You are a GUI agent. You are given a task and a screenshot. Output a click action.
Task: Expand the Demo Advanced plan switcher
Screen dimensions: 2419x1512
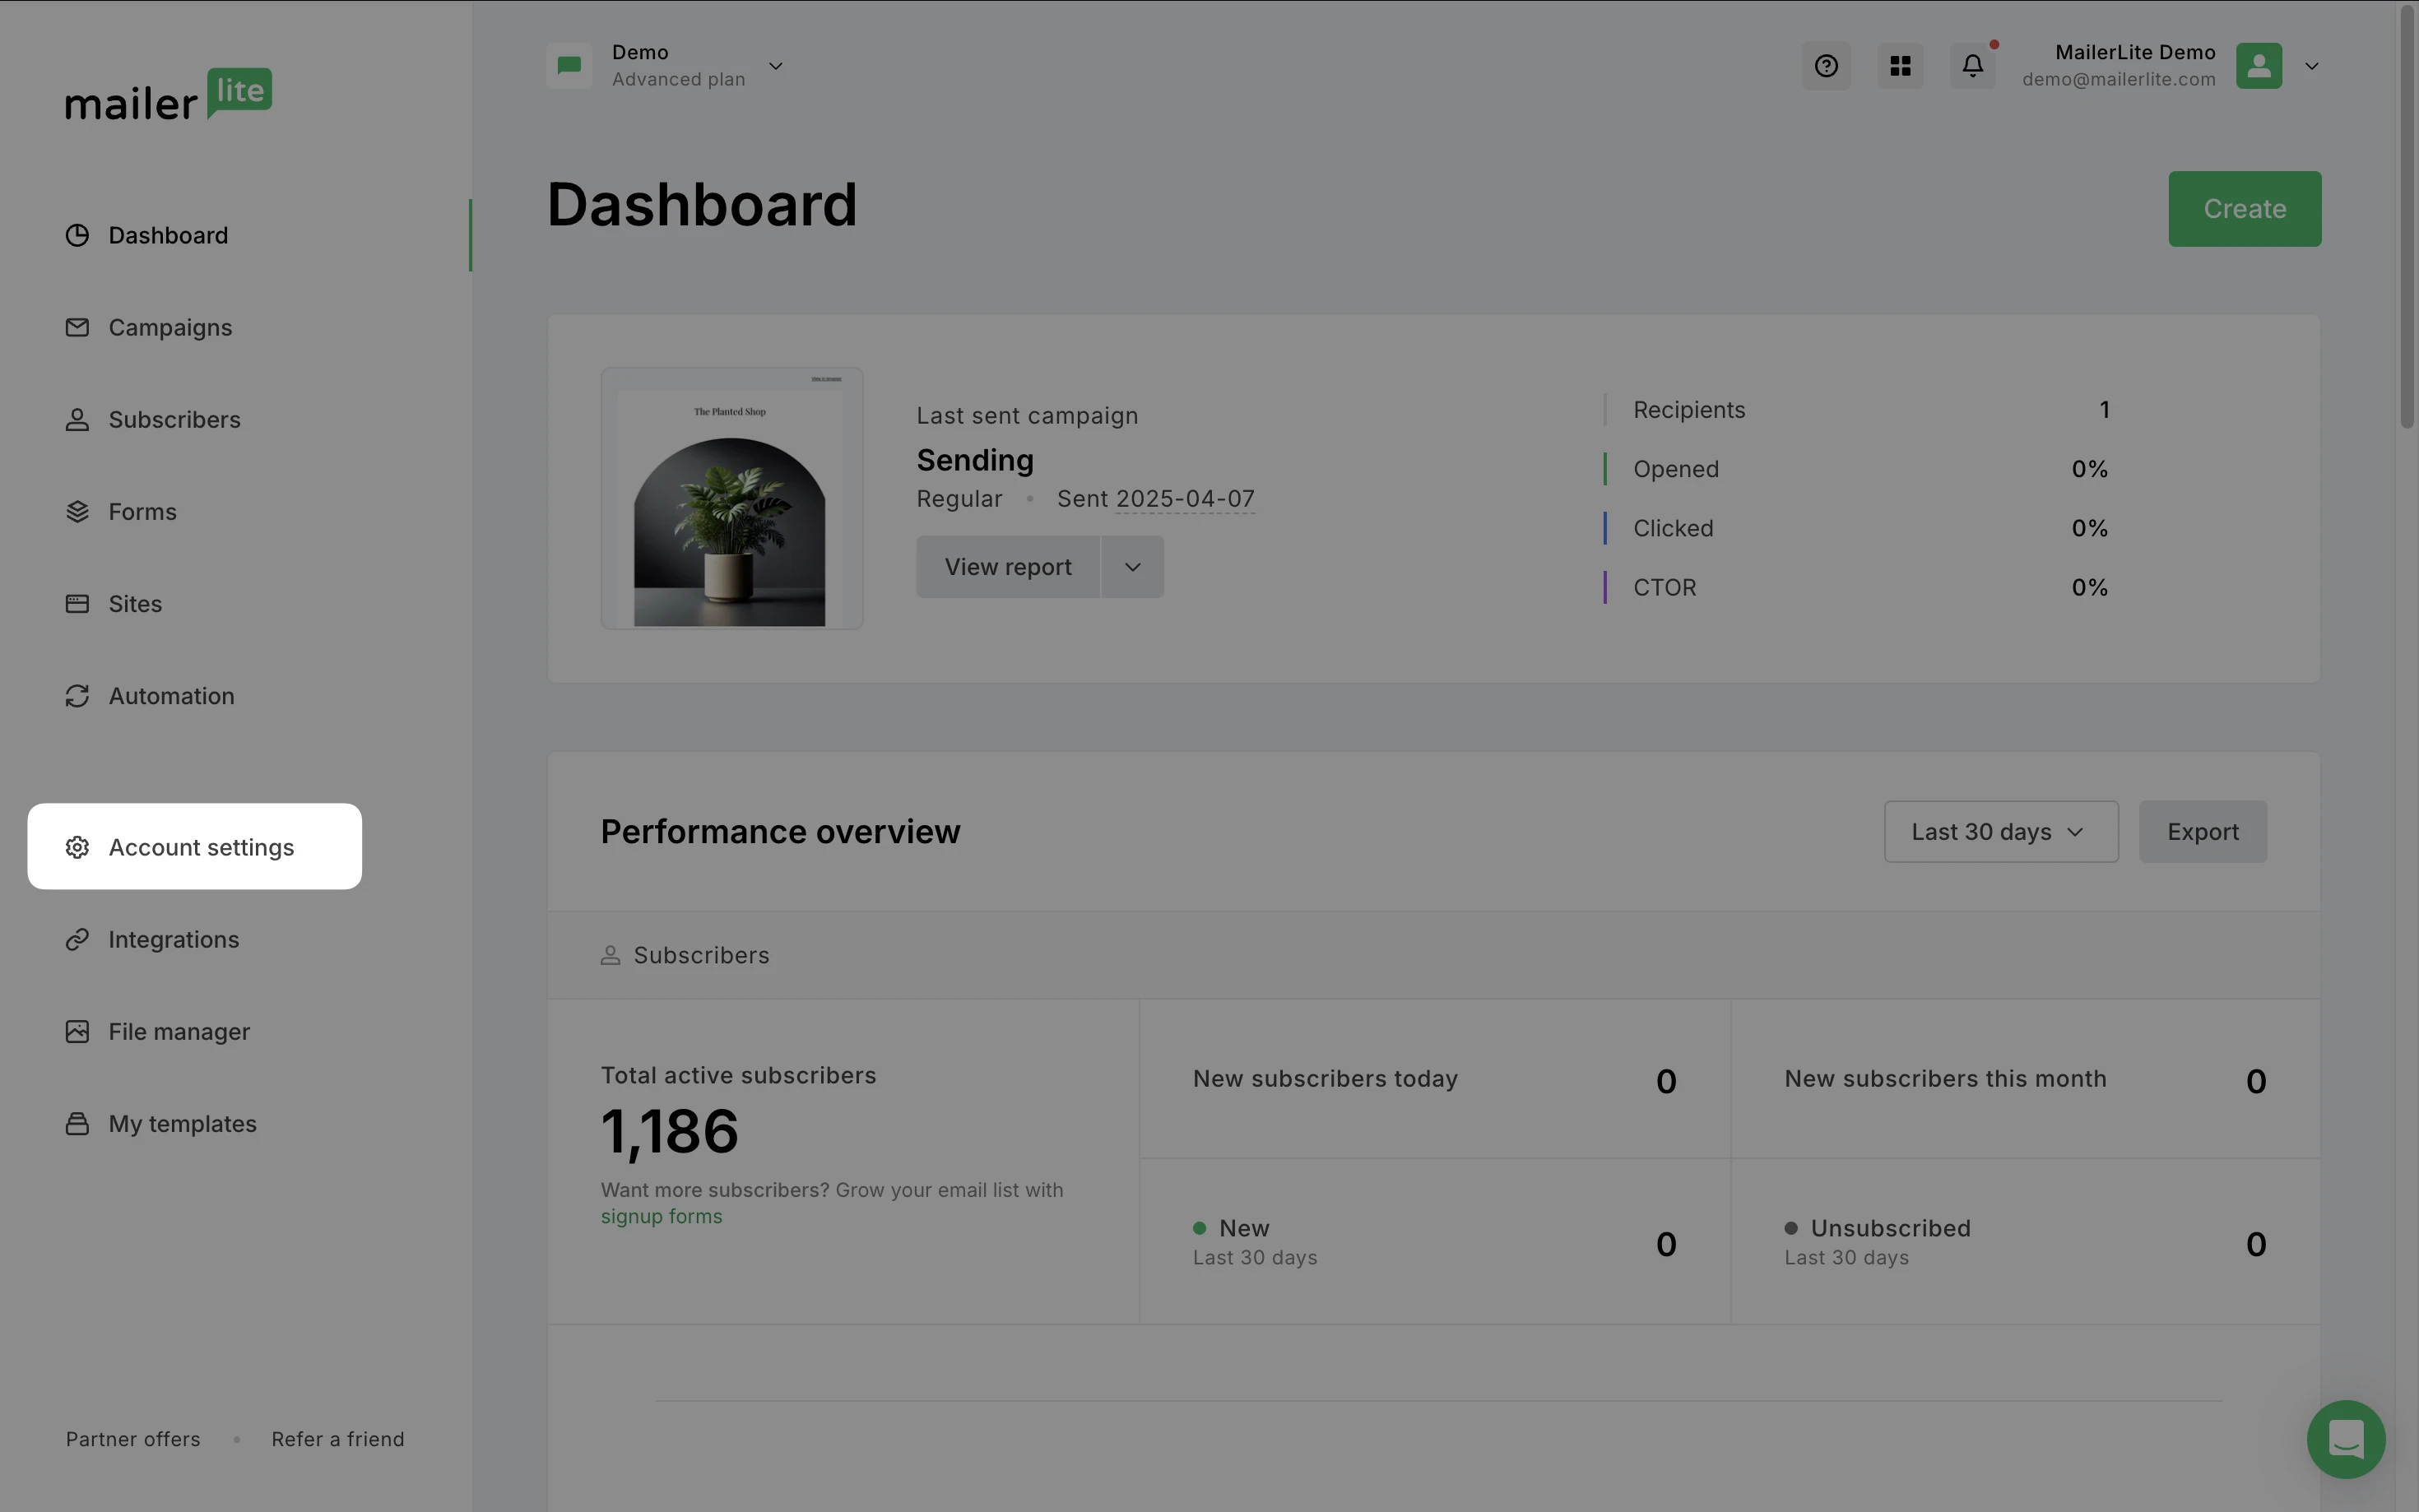[775, 66]
